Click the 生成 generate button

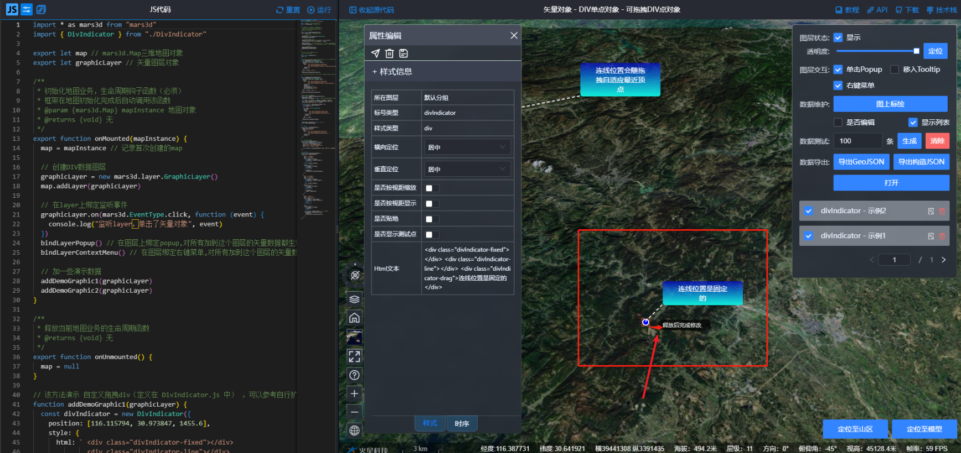pyautogui.click(x=910, y=141)
